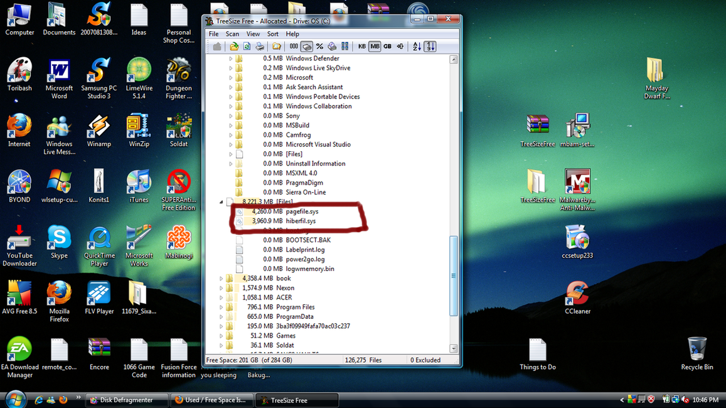This screenshot has height=408, width=726.
Task: Expand the Ask Search Assistant folder
Action: [x=230, y=87]
